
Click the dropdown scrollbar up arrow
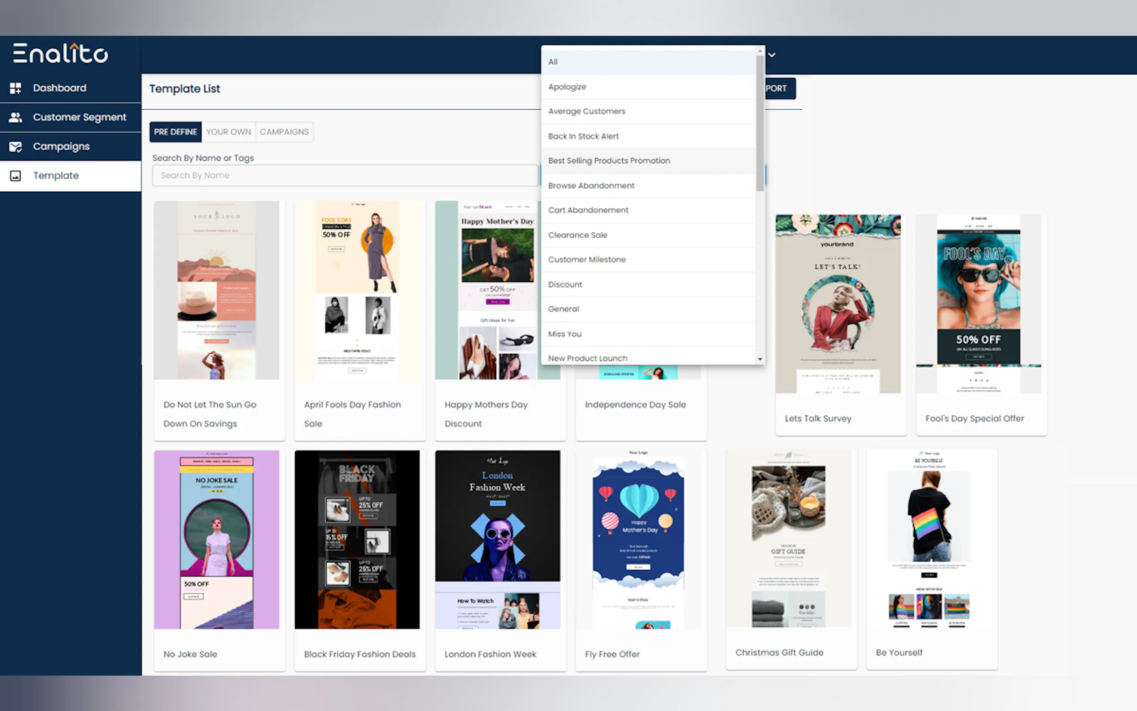pos(760,50)
